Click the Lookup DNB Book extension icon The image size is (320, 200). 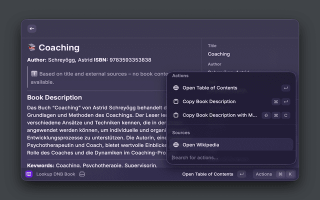(29, 174)
